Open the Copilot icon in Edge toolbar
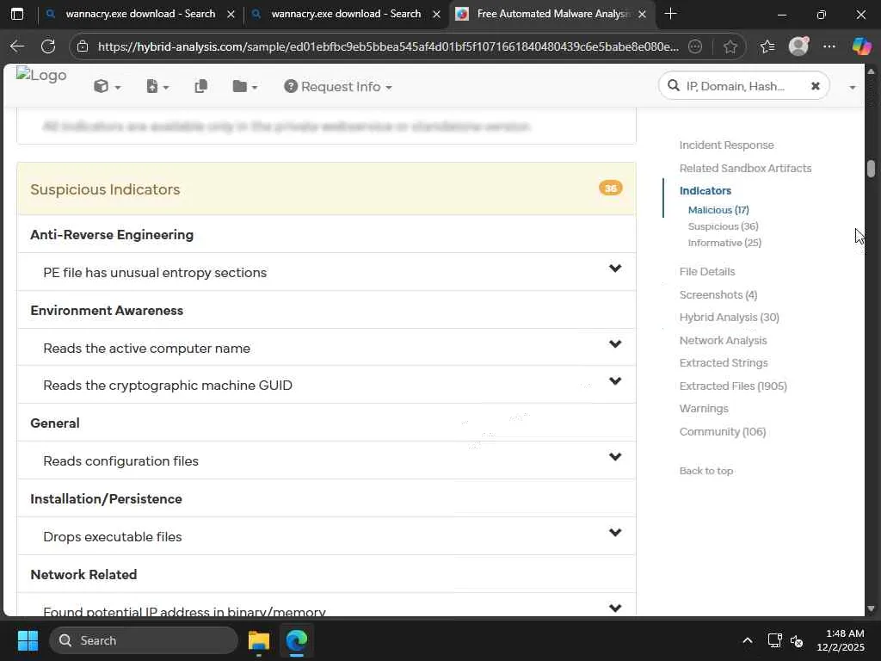 click(860, 46)
